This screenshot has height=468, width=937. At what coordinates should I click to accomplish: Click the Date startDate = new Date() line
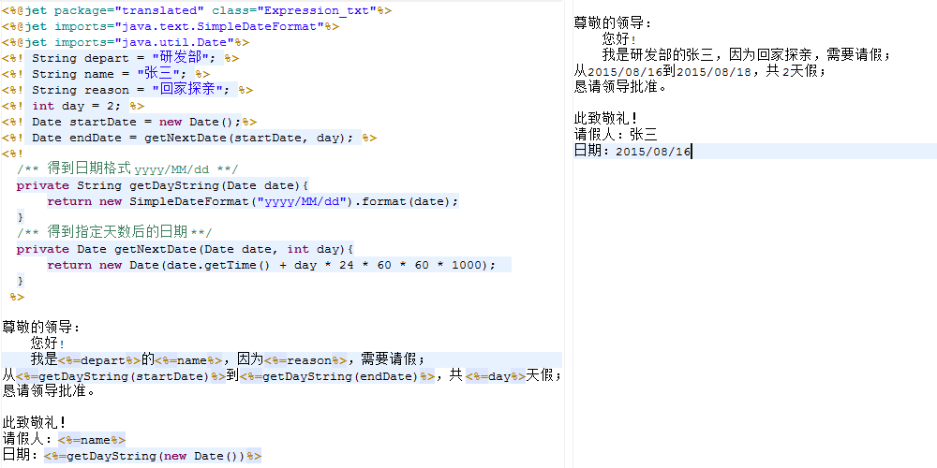coord(129,122)
